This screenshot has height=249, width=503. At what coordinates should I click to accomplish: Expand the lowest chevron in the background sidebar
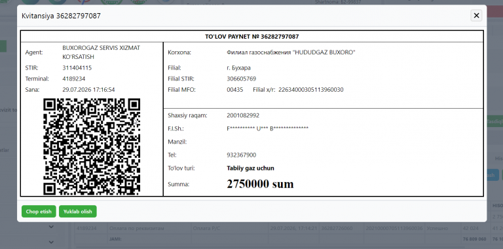tap(51, 242)
